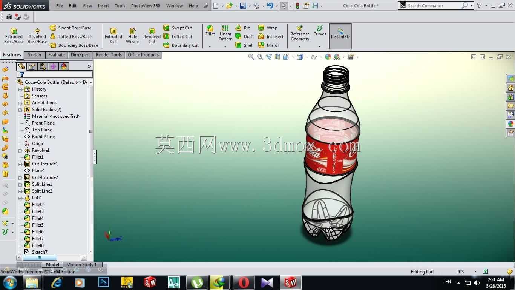The image size is (515, 290).
Task: Click the Save icon
Action: click(243, 6)
